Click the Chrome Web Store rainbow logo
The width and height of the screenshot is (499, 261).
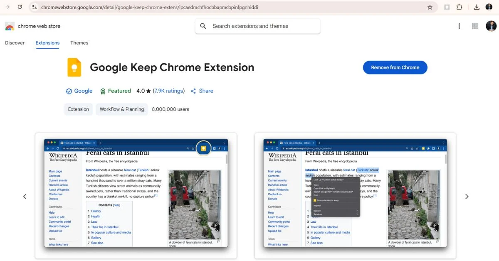click(10, 26)
